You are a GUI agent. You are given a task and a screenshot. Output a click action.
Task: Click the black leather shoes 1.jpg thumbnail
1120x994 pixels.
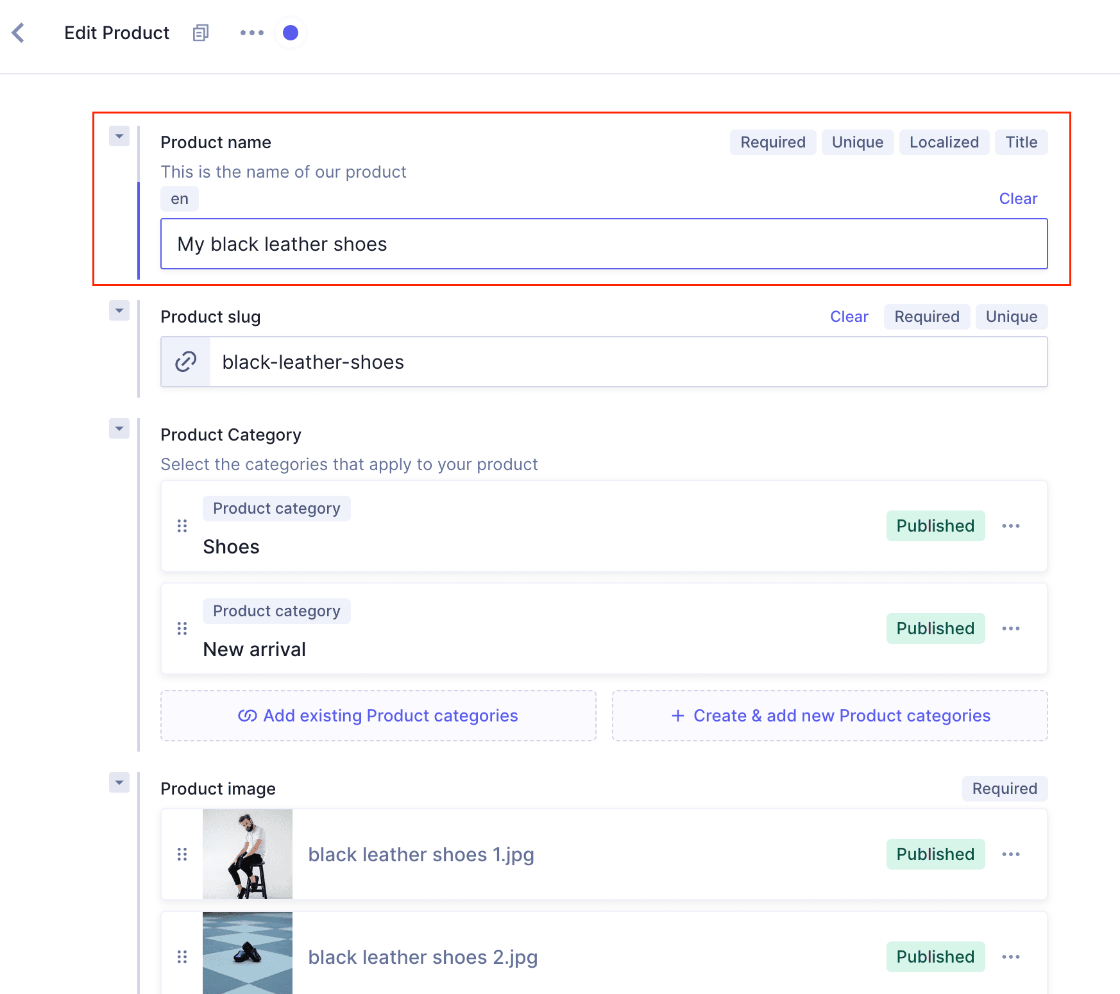coord(248,854)
